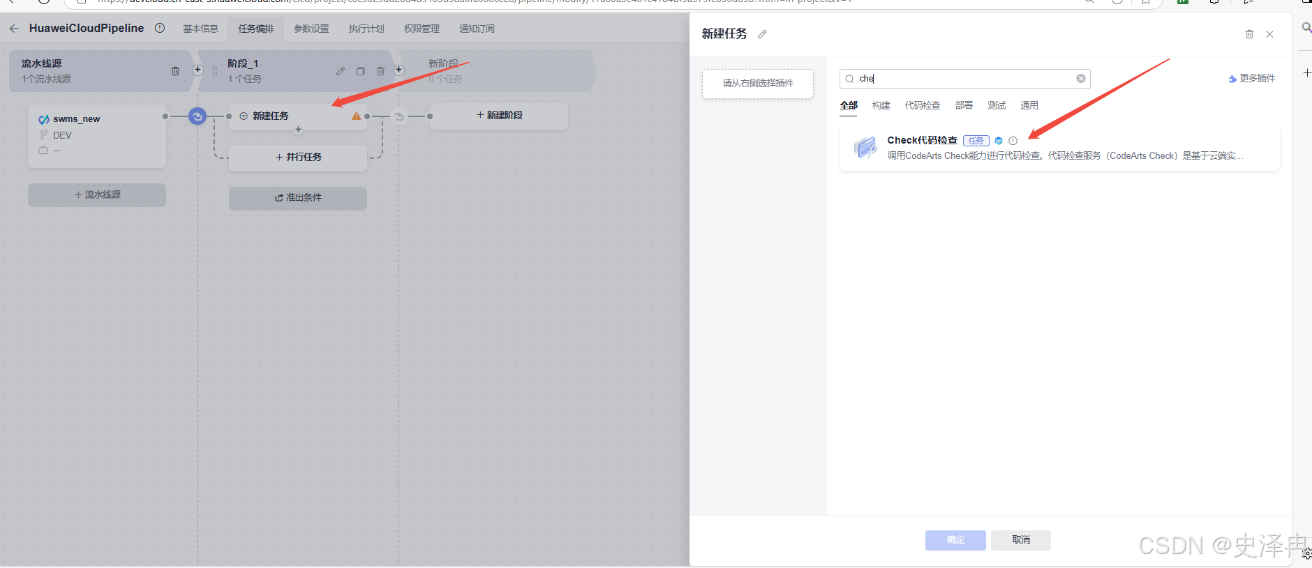
Task: Delete the 阶段_1 stage
Action: pos(381,71)
